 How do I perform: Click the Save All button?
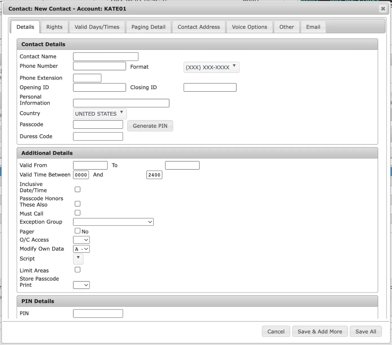point(366,331)
